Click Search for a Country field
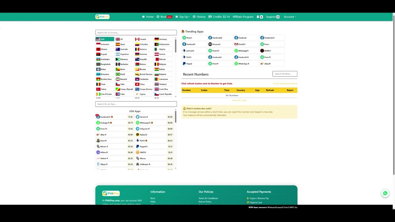The height and width of the screenshot is (222, 395). click(136, 33)
